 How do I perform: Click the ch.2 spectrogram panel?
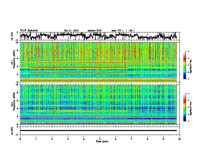click(x=98, y=105)
